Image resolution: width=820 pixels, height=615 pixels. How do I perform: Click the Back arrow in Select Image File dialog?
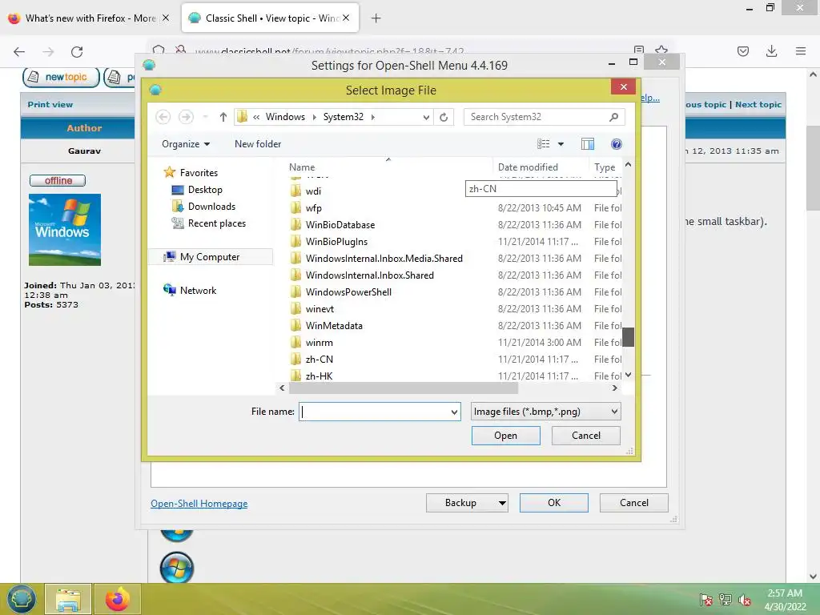[x=163, y=117]
